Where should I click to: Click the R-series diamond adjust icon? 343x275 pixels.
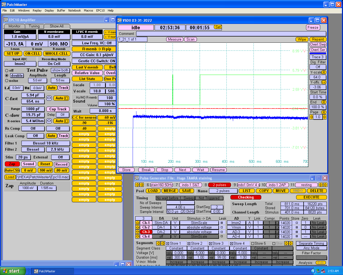tap(49, 121)
